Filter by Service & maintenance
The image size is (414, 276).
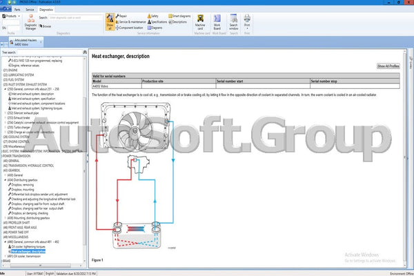pos(130,22)
